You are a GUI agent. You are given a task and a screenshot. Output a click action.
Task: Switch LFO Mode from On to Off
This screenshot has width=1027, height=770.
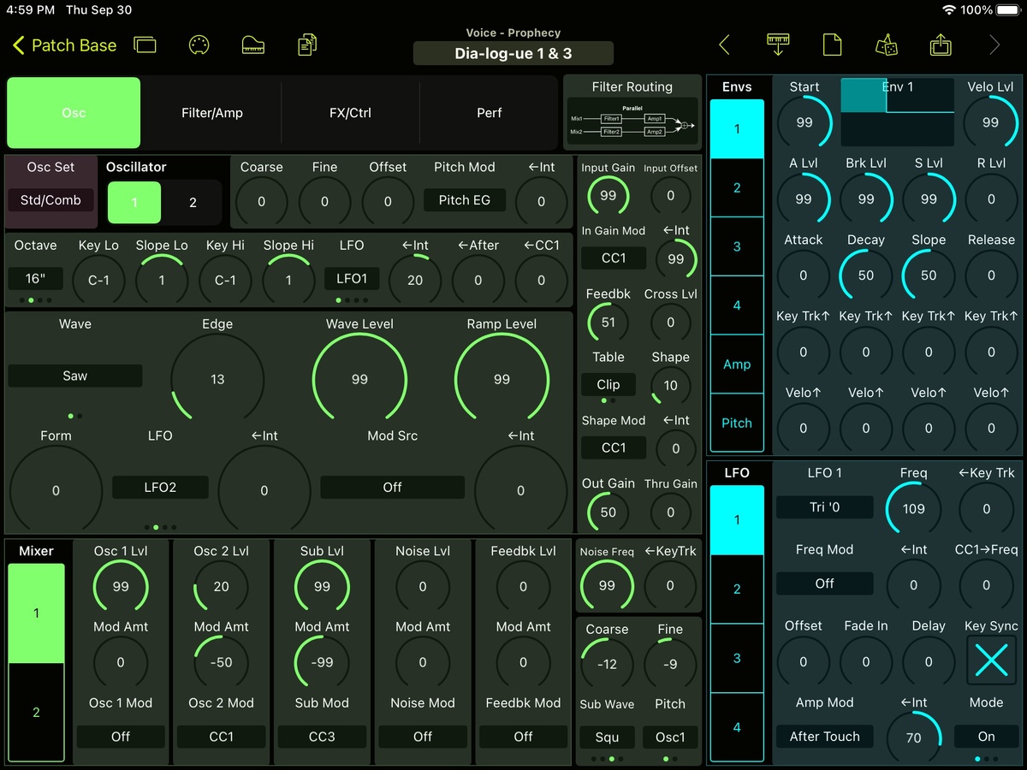pos(985,736)
